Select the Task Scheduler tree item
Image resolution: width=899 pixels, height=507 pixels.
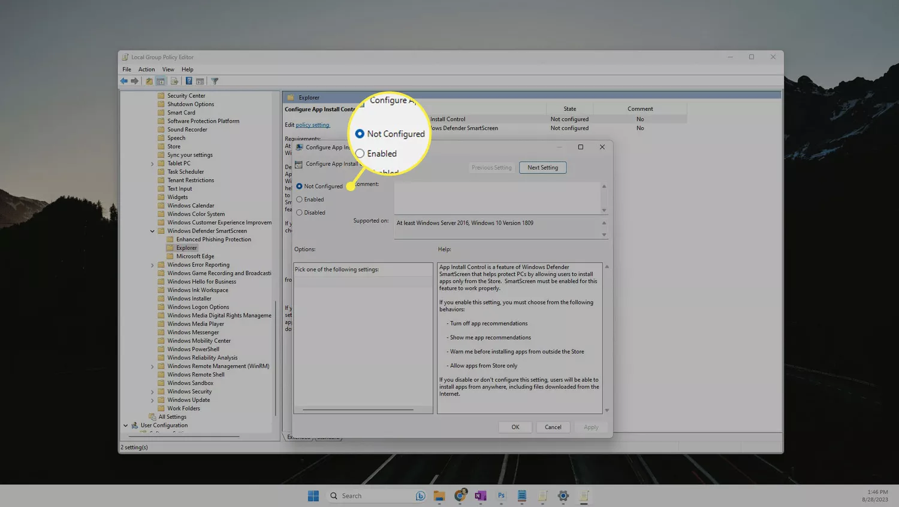[185, 172]
